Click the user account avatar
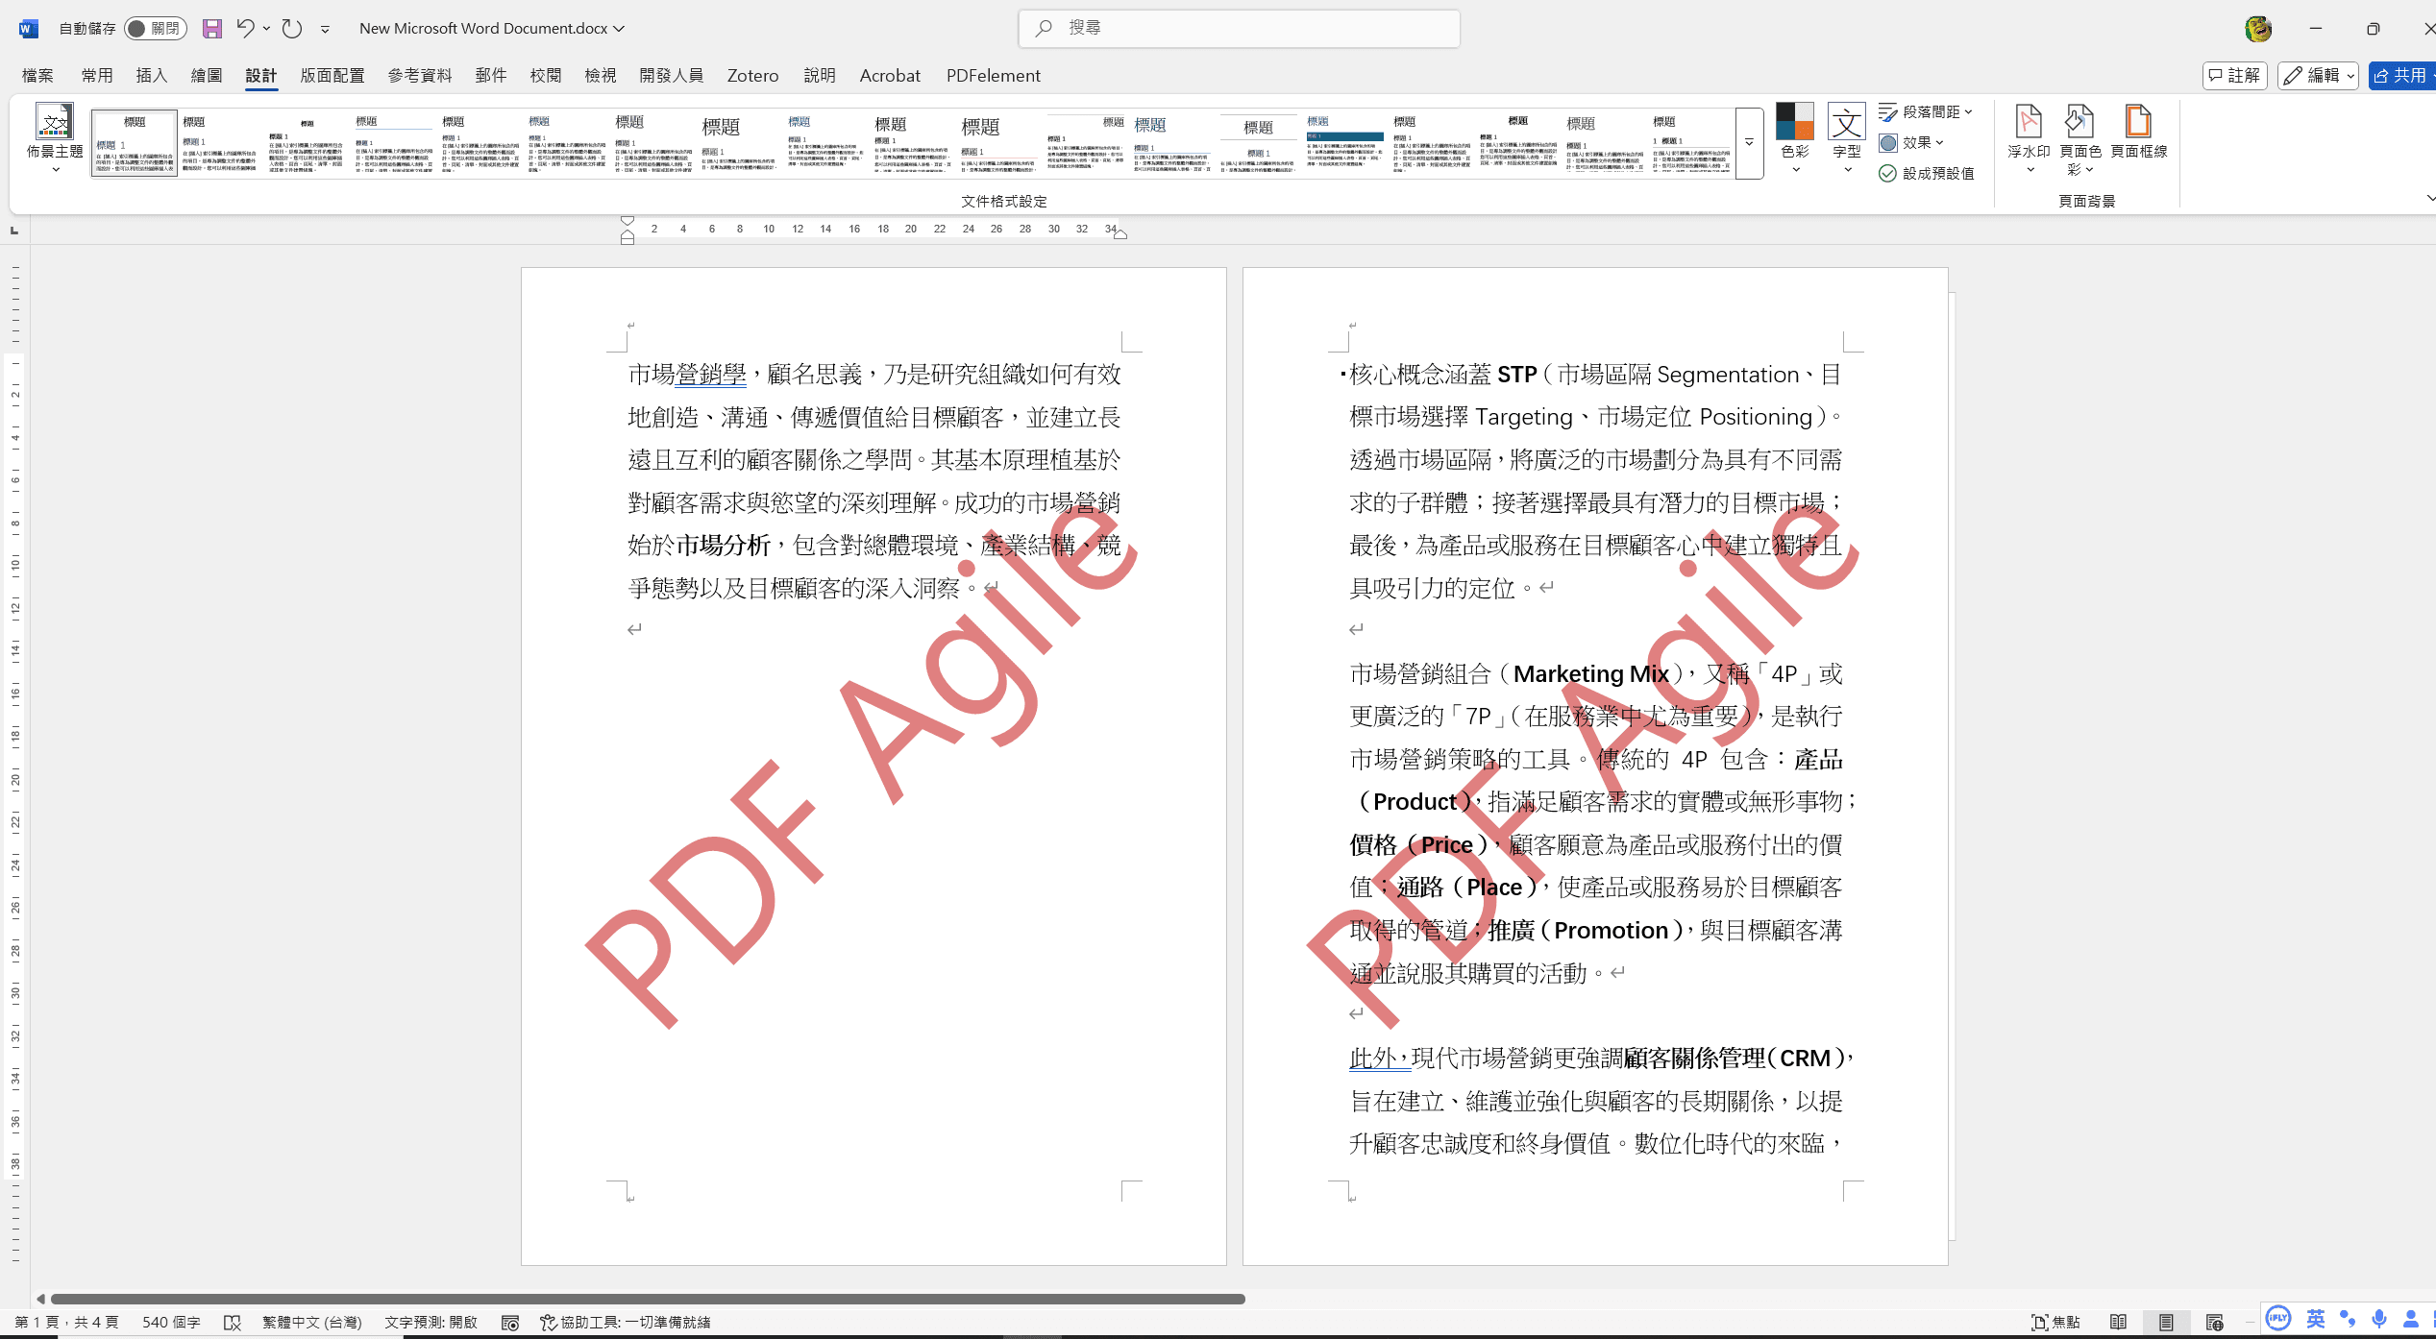 (2258, 29)
